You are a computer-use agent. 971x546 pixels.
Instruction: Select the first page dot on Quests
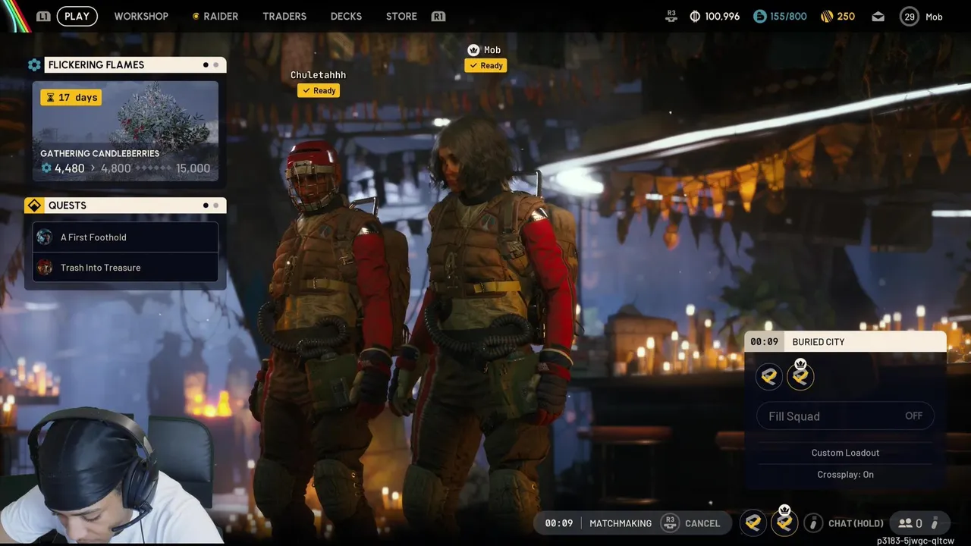pyautogui.click(x=206, y=206)
